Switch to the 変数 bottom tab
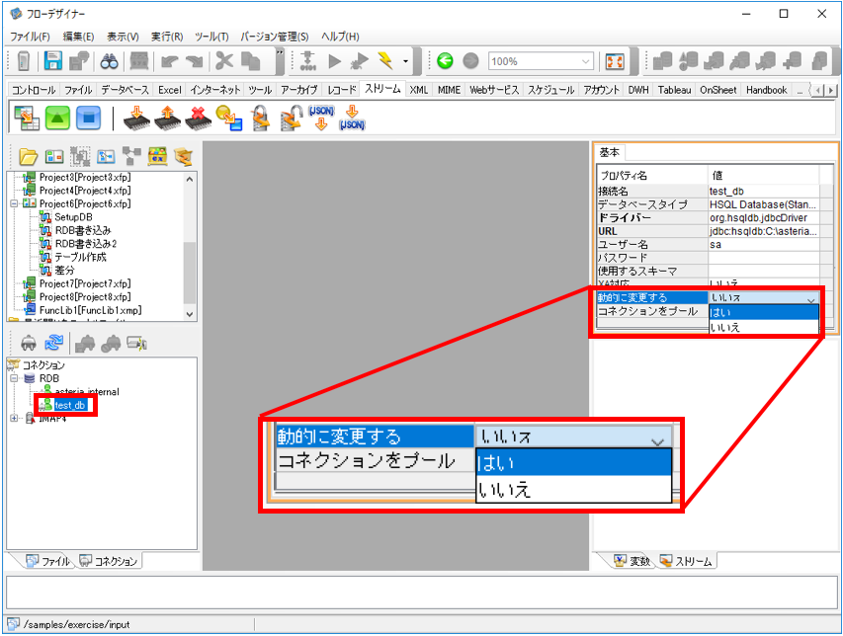This screenshot has width=843, height=636. click(632, 561)
